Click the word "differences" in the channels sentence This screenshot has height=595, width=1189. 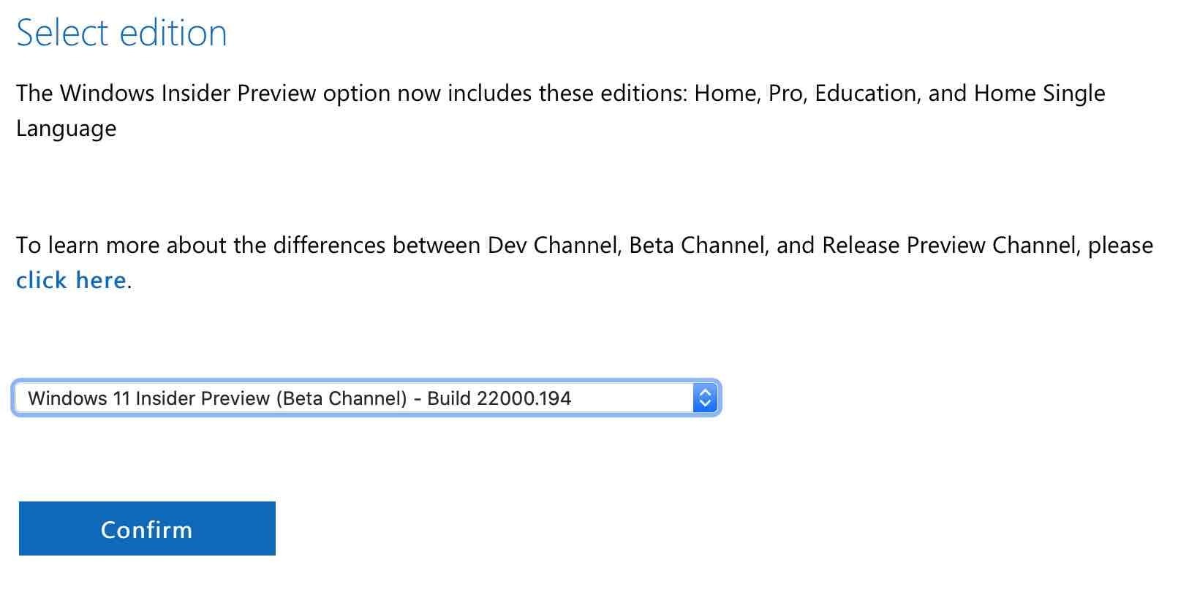(x=329, y=246)
